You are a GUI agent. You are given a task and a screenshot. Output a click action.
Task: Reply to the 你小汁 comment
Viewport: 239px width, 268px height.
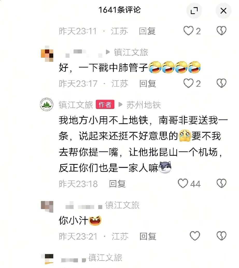[148, 236]
